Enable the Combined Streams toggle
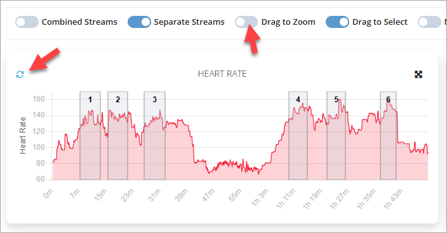 [27, 22]
